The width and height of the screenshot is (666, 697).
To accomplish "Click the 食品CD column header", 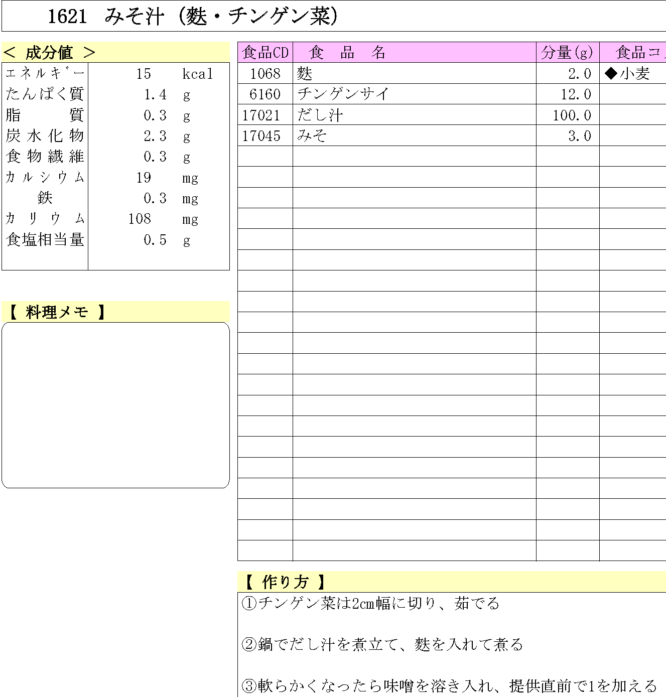I will [x=265, y=53].
